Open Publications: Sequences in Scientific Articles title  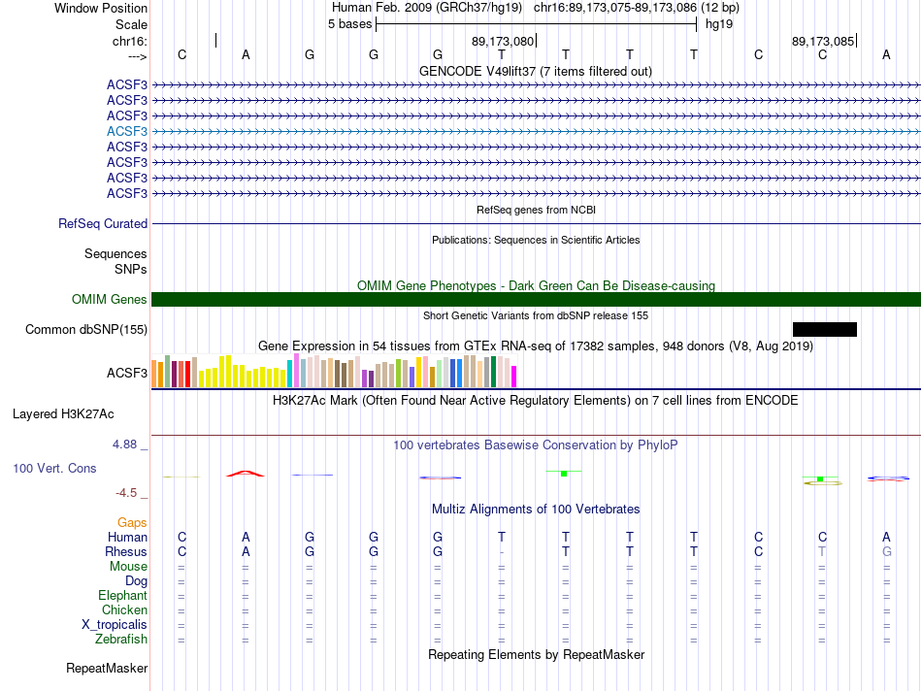(x=536, y=240)
